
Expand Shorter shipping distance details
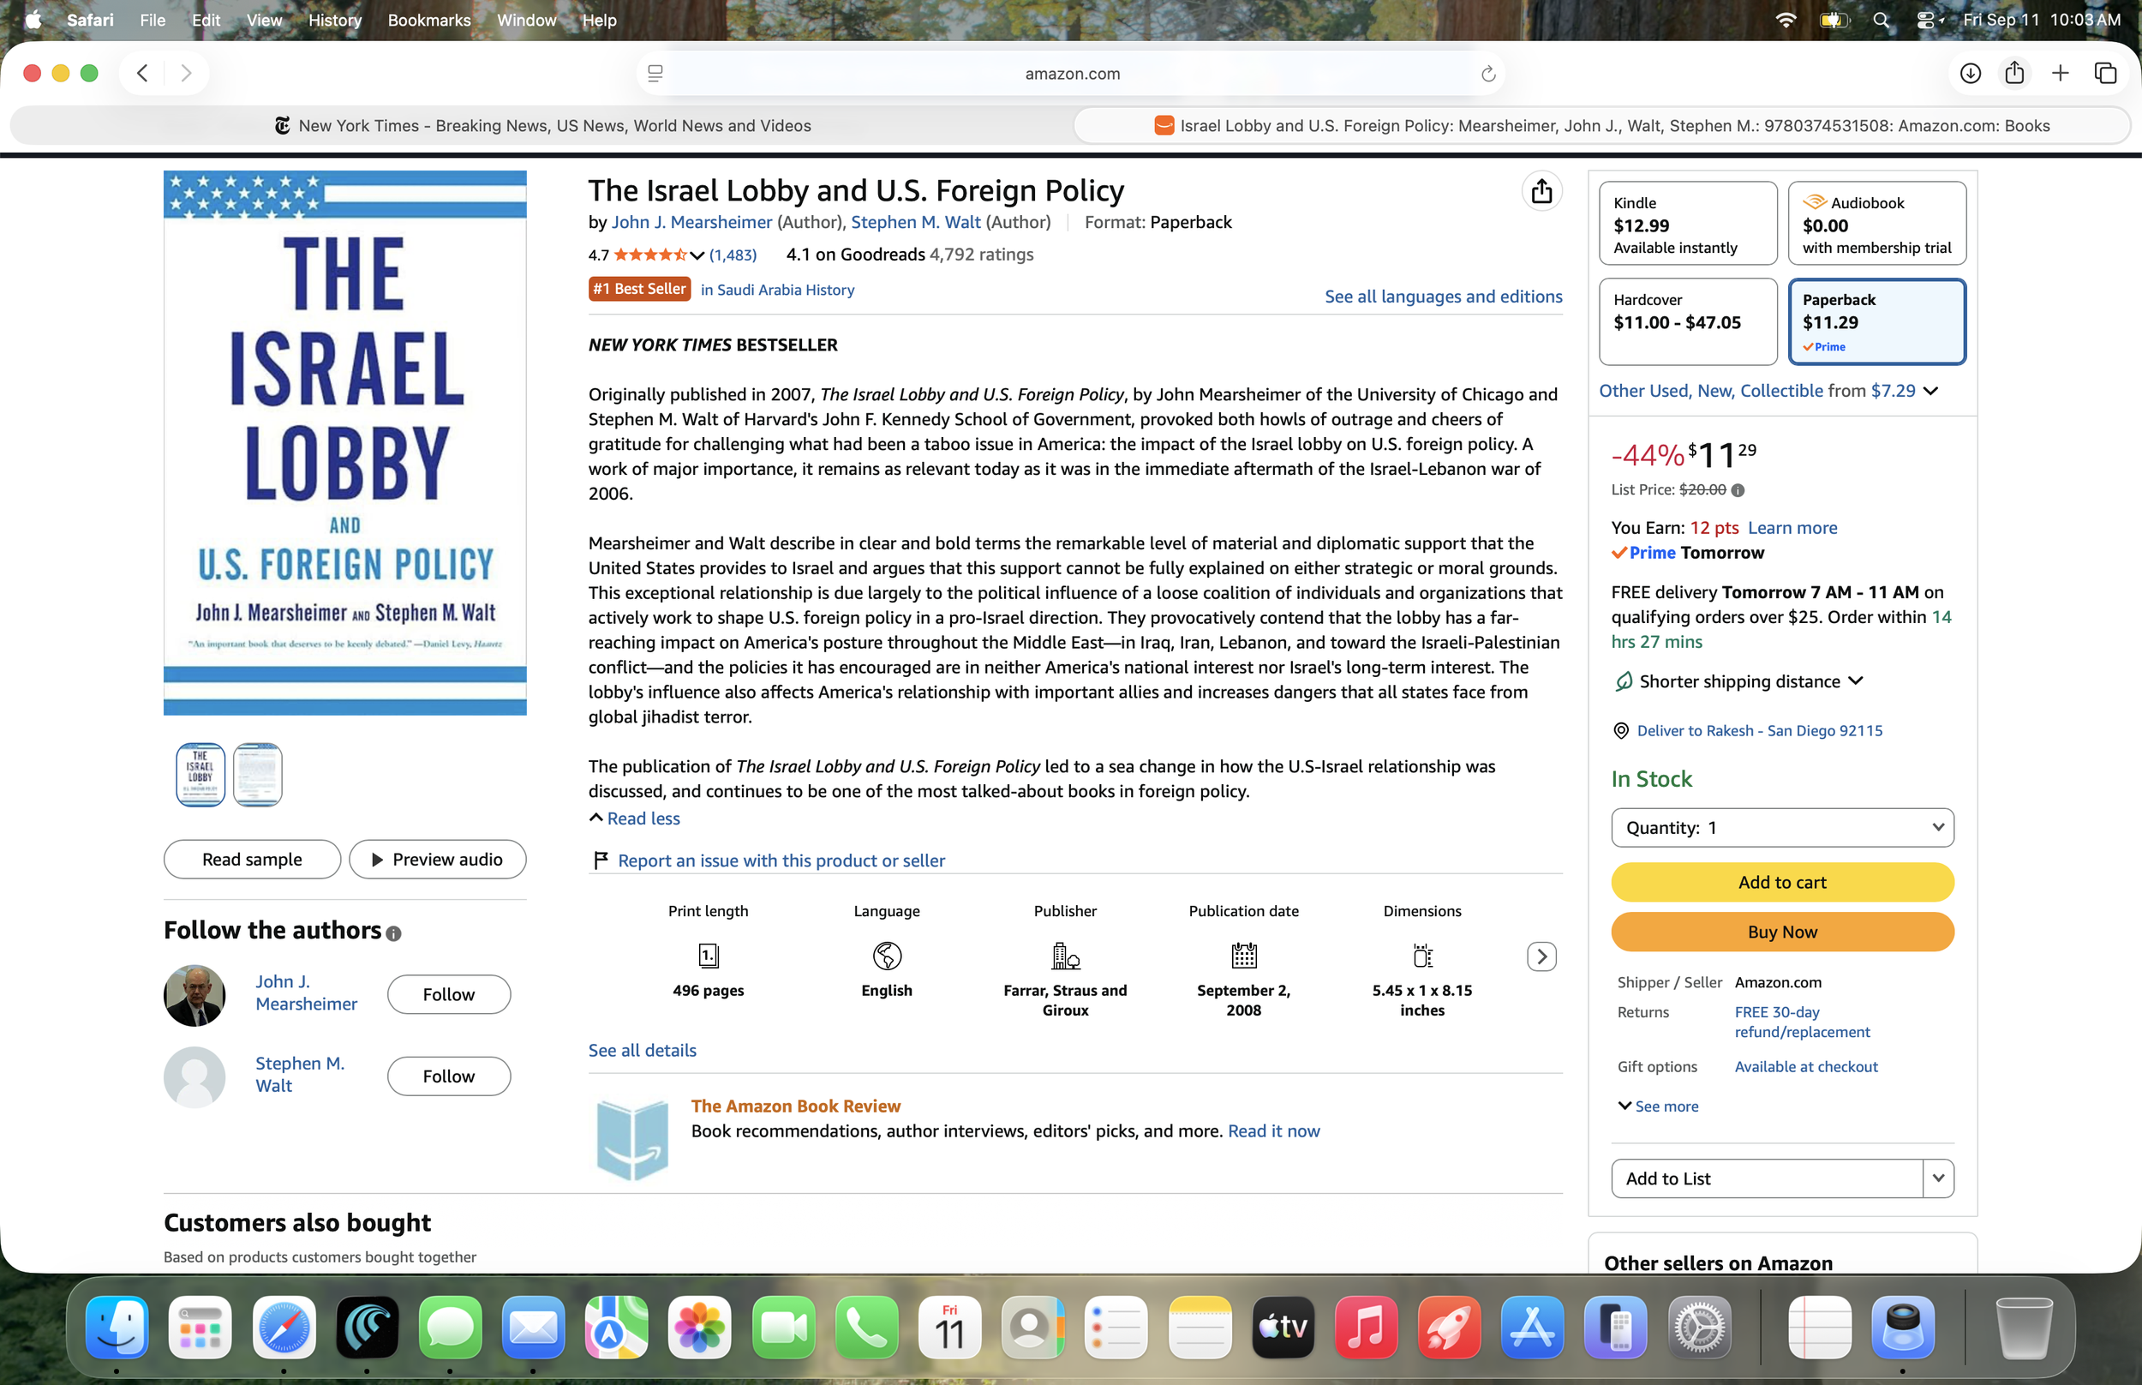[x=1739, y=681]
